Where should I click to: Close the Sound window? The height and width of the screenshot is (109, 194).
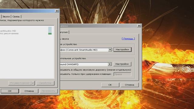(57, 11)
